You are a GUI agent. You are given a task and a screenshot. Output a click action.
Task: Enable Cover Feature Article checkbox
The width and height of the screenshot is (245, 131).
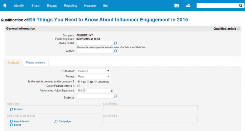coord(78,86)
